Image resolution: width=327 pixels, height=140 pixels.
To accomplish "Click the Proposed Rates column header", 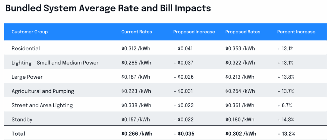I will click(x=243, y=32).
